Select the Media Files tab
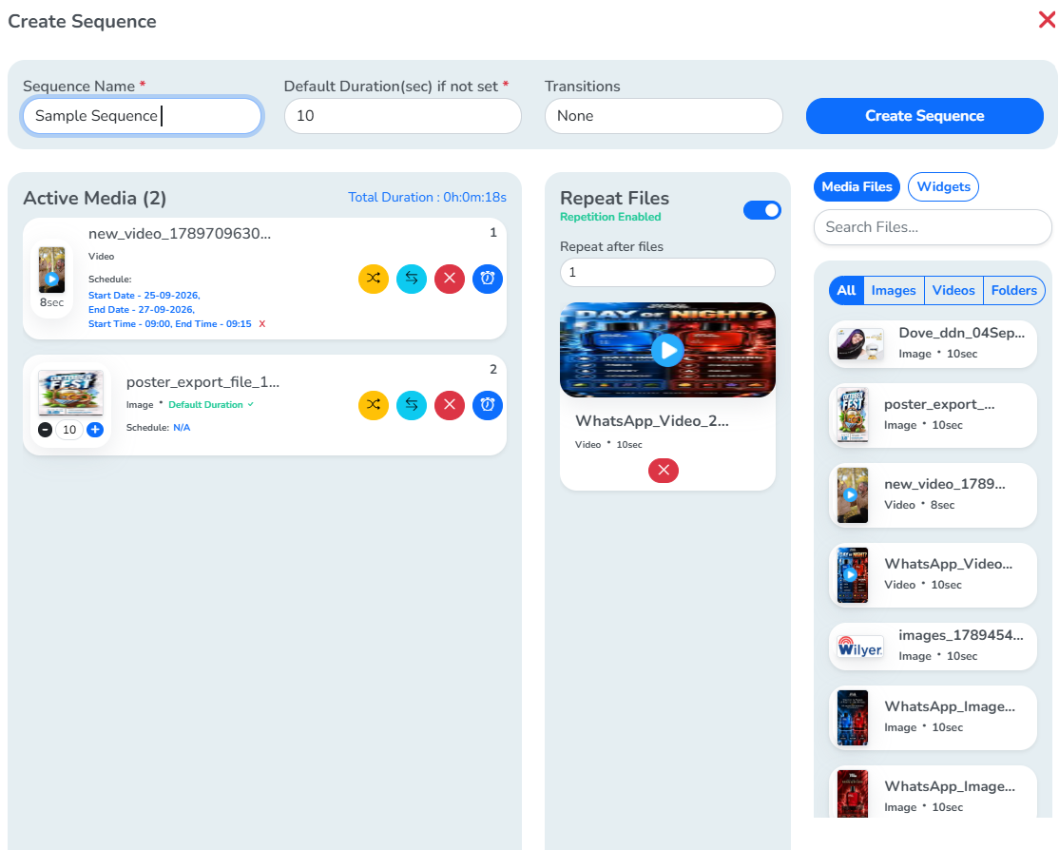Image resolution: width=1059 pixels, height=850 pixels. tap(857, 186)
